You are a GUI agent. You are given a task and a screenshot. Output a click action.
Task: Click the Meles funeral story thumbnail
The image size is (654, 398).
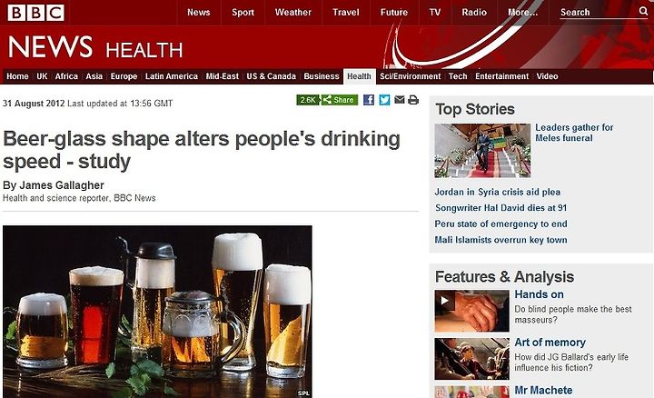click(x=482, y=150)
